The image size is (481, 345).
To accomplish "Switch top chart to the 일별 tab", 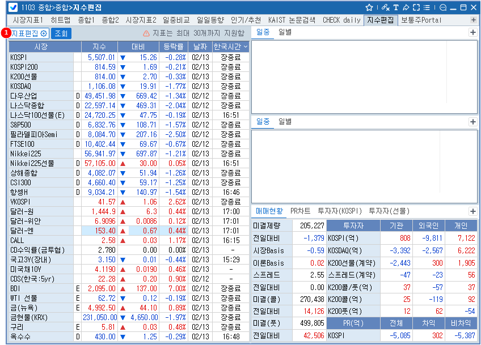I will 285,32.
